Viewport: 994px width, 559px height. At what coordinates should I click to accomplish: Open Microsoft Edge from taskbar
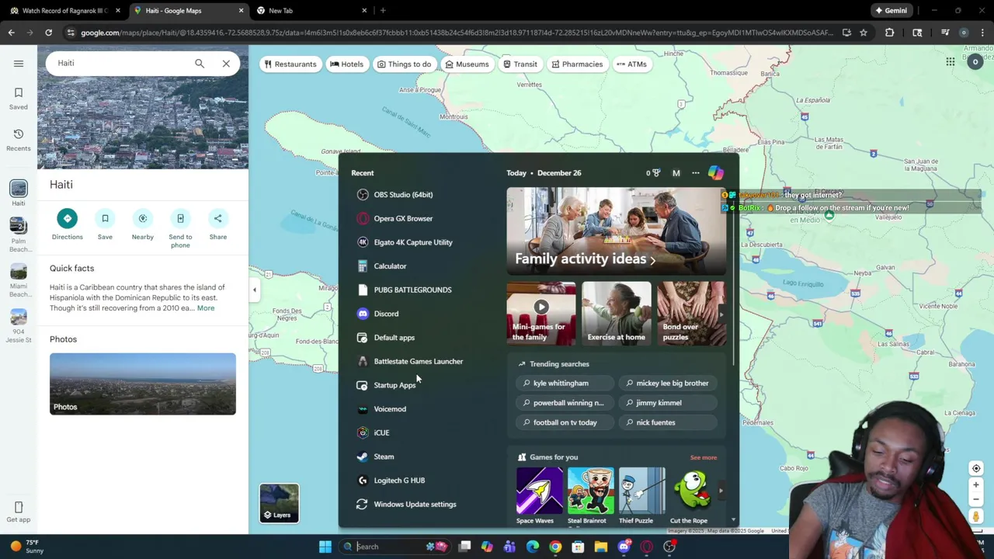[x=533, y=547]
